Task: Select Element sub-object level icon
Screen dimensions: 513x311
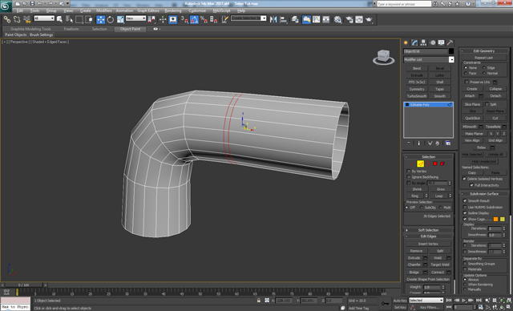Action: tap(442, 164)
